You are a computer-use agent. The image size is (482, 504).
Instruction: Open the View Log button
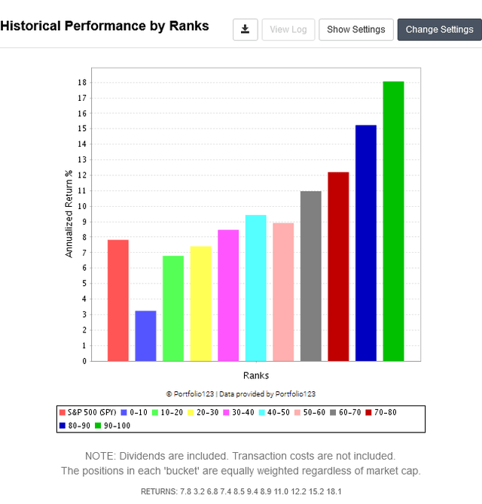[x=288, y=29]
